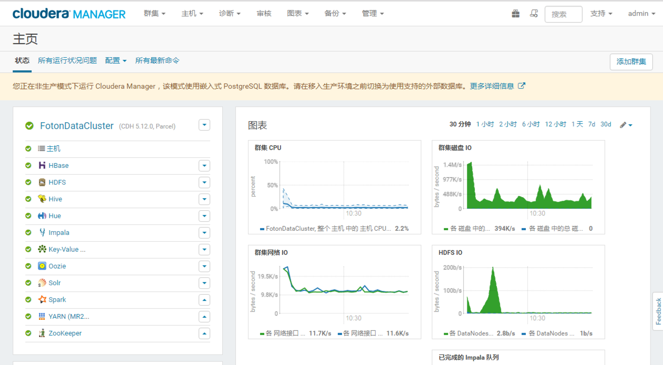Open the HDFS service actions dropdown
The width and height of the screenshot is (663, 365).
point(204,182)
